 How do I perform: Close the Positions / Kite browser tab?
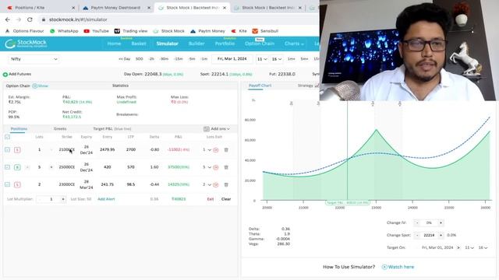click(73, 8)
